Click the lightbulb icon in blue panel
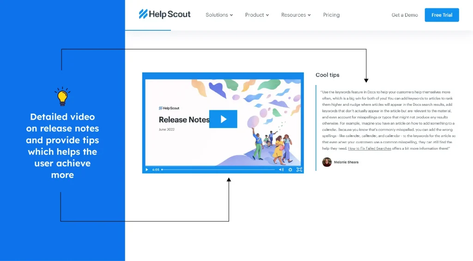This screenshot has height=261, width=473. (x=62, y=96)
